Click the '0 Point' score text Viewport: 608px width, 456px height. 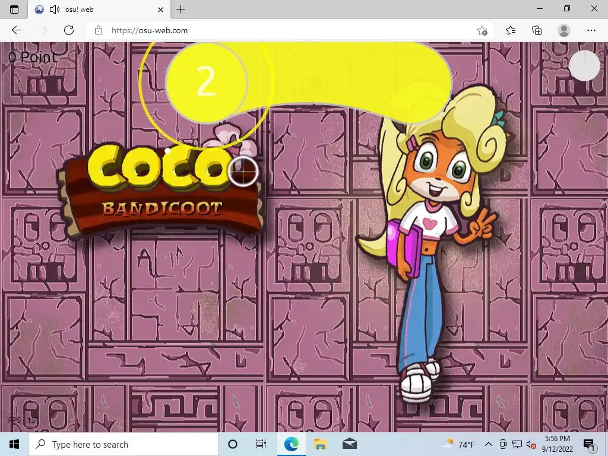pos(33,57)
